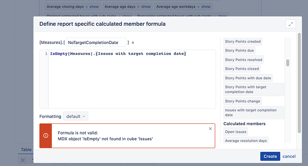Click the Create button
Screen dimensions: 308x166
click(270, 156)
